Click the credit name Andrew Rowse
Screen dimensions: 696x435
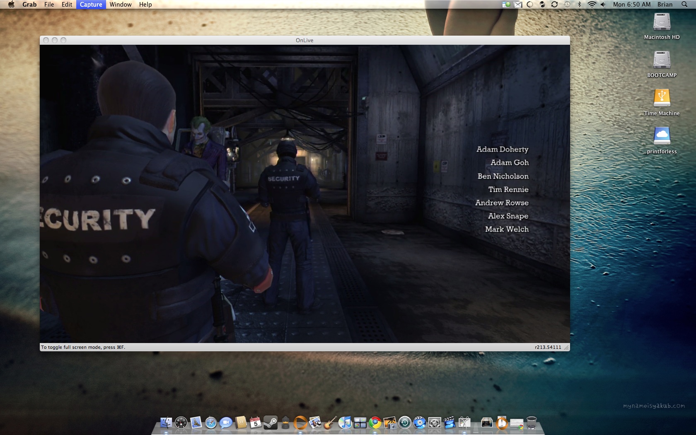(502, 203)
